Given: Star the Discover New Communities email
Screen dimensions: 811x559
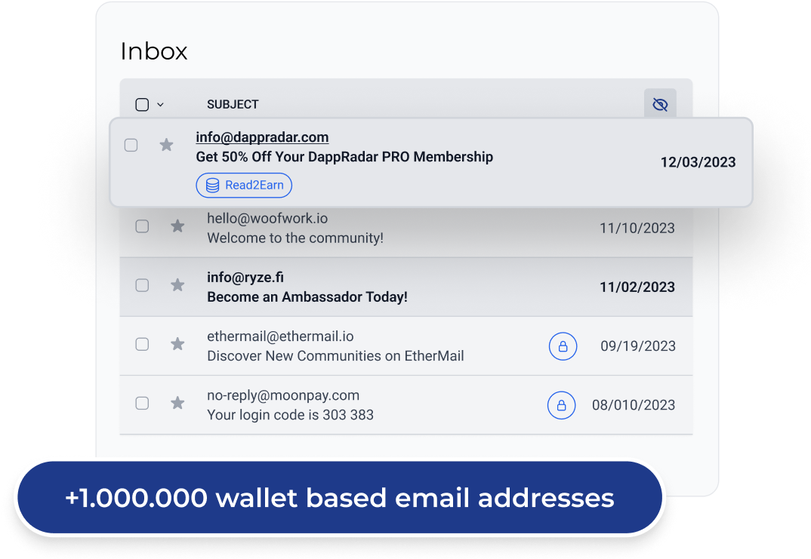Looking at the screenshot, I should pos(177,343).
